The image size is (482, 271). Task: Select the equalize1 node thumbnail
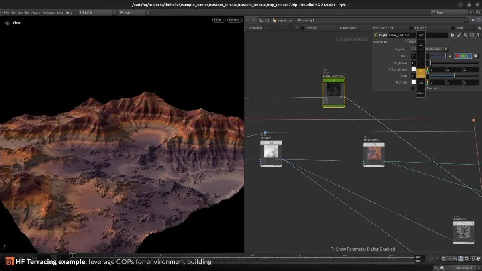click(x=271, y=153)
